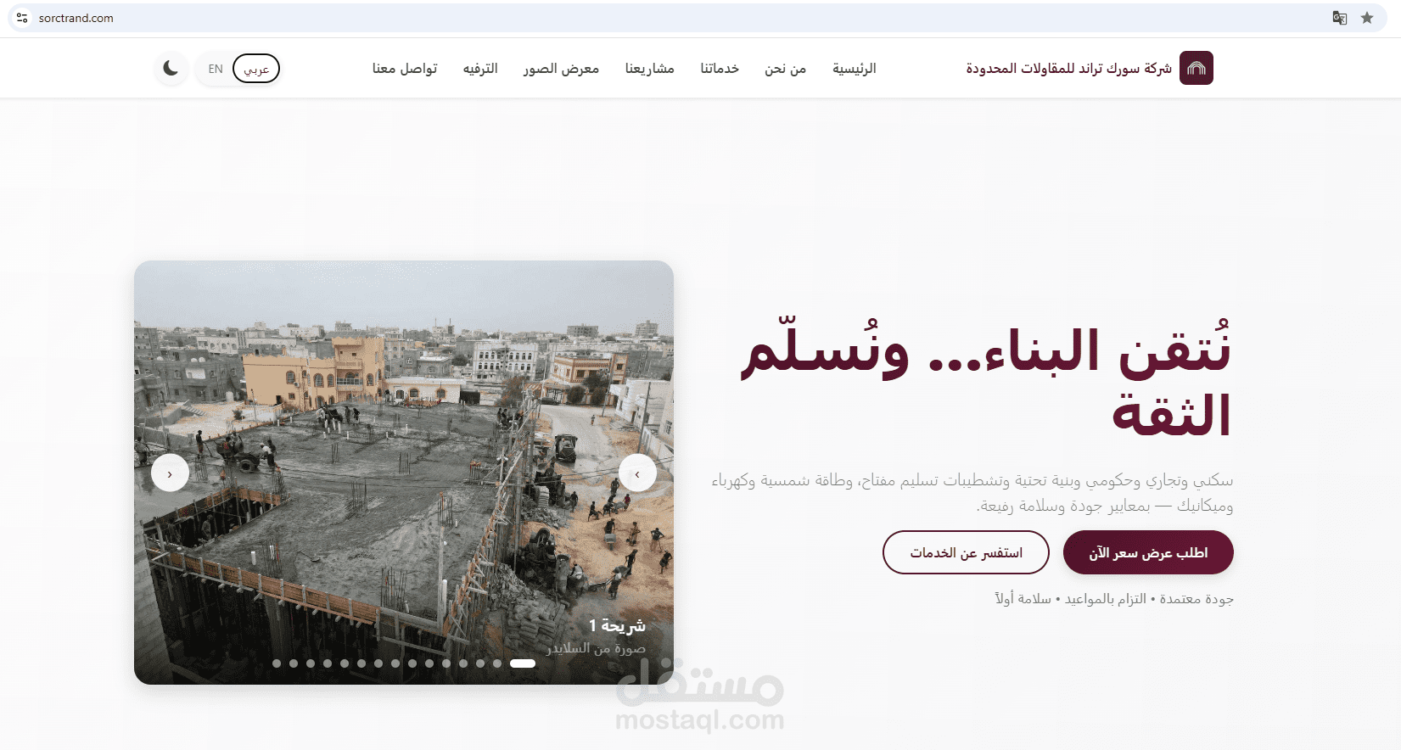Click the صورة من السلايدر subtitle text
The height and width of the screenshot is (750, 1401).
tap(596, 648)
